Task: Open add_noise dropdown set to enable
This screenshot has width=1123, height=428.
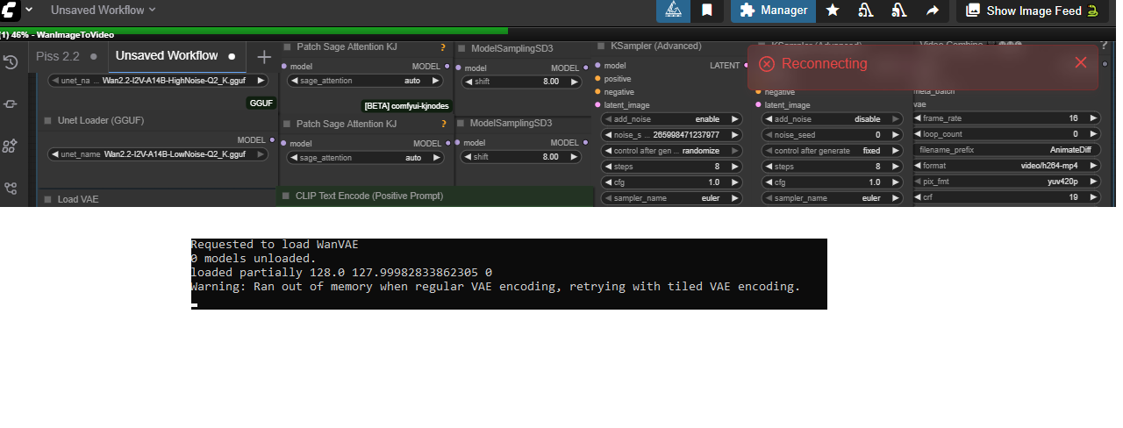Action: [671, 118]
